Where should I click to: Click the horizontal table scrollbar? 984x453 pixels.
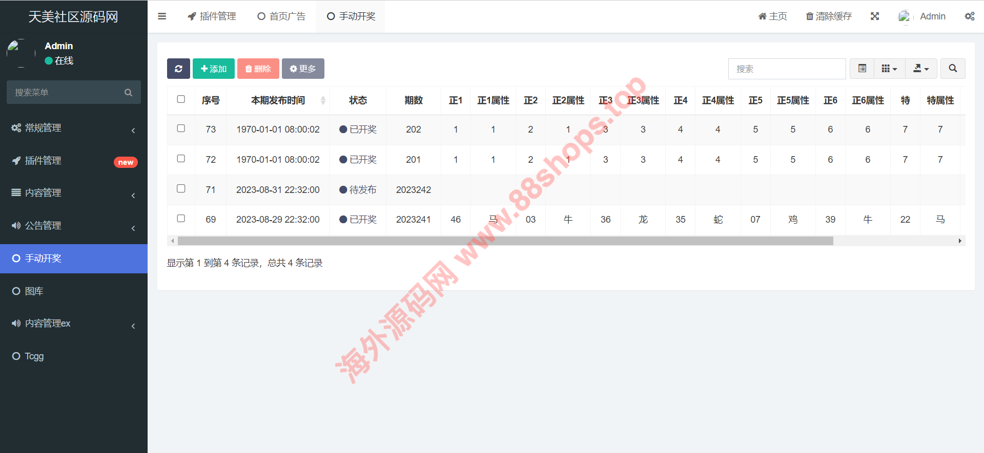(x=505, y=241)
